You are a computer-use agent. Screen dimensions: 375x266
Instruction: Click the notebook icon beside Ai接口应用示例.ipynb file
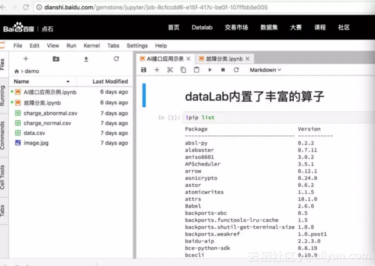18,92
